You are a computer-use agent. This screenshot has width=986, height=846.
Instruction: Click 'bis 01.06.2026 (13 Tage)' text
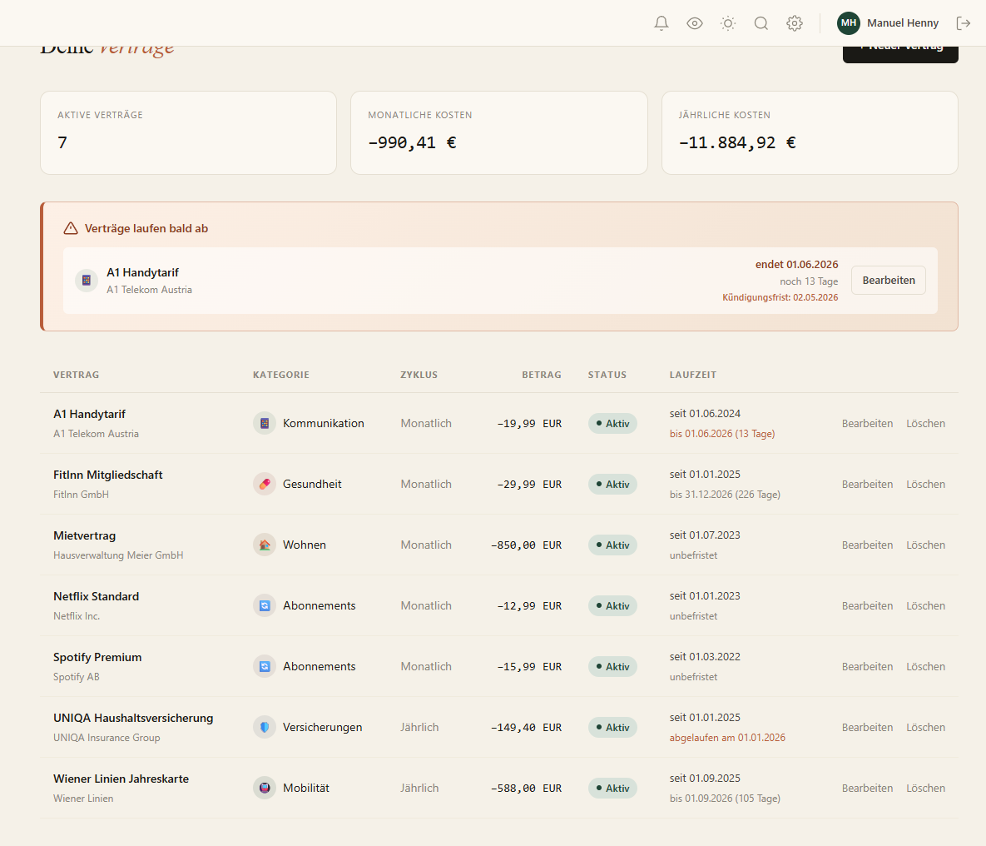coord(722,434)
